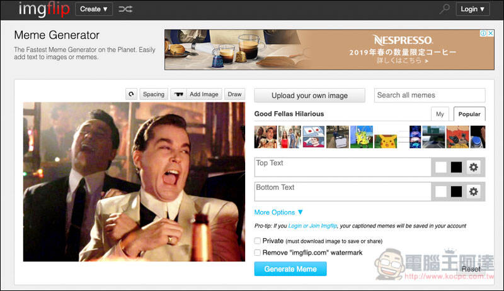Image resolution: width=504 pixels, height=291 pixels.
Task: Click the imgflip logo
Action: coord(44,9)
